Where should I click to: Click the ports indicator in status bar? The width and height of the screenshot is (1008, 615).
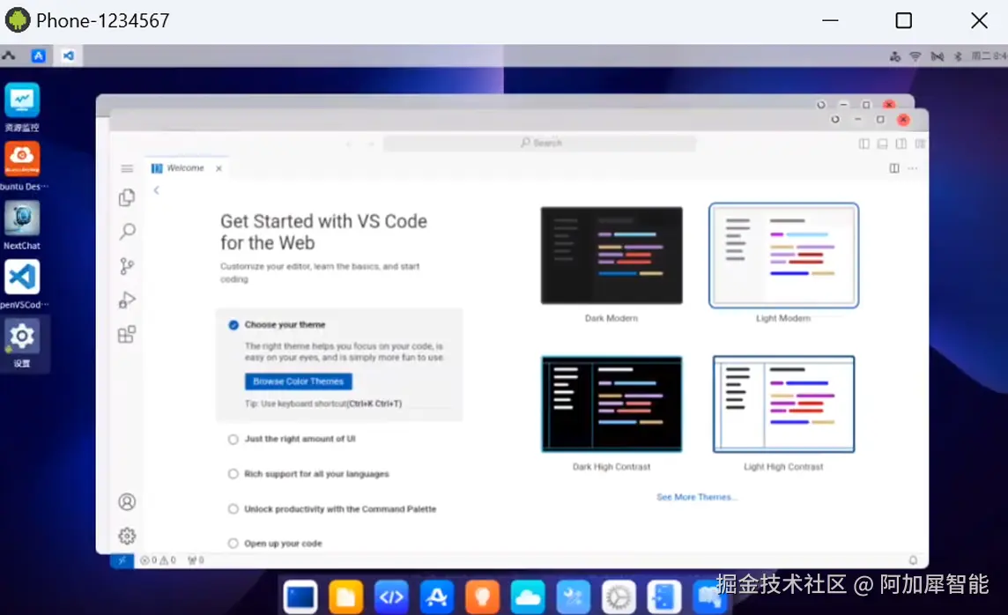(x=196, y=560)
